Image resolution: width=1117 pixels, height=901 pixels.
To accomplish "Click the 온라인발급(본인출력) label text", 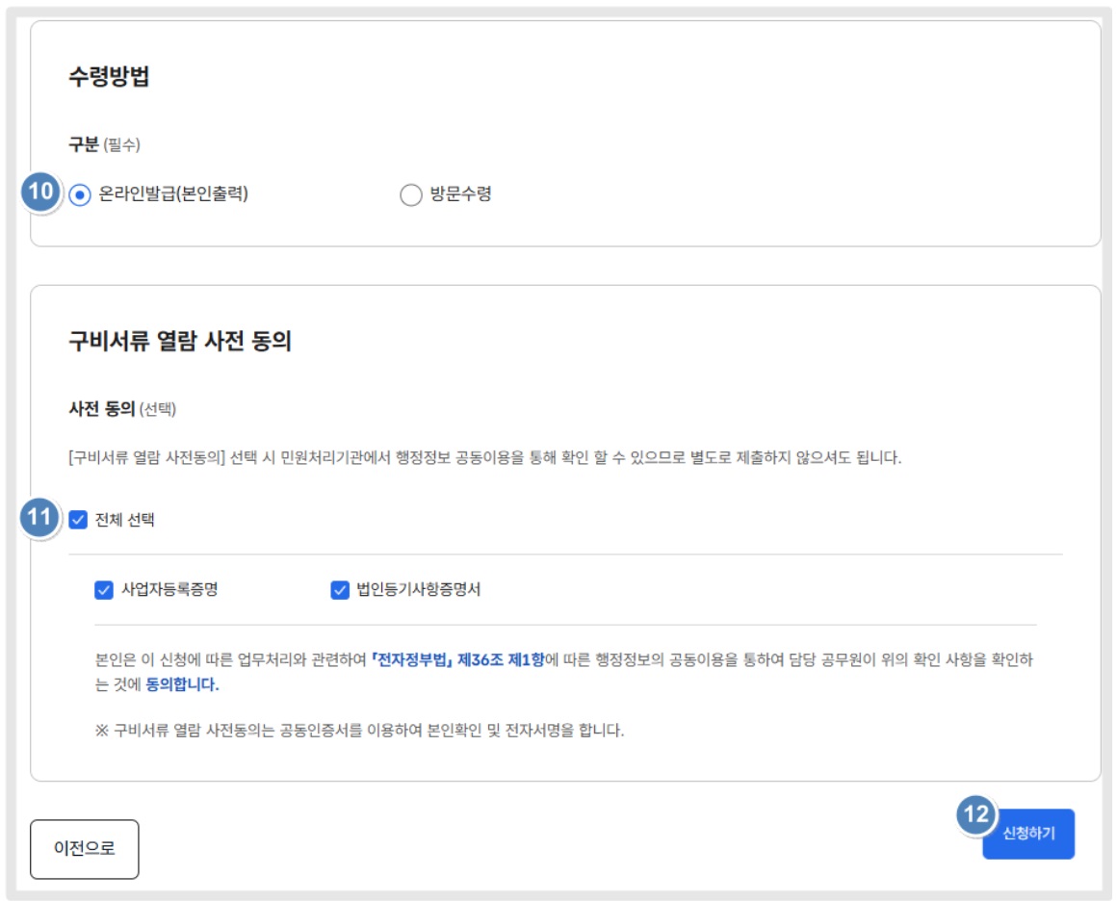I will (173, 193).
